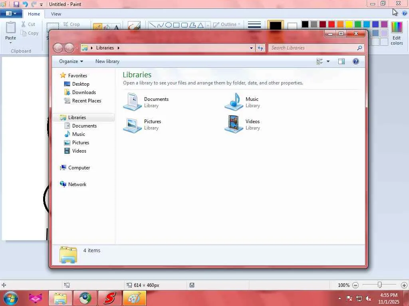Viewport: 409px width, 306px height.
Task: Select the Line shape in Paint
Action: (152, 25)
